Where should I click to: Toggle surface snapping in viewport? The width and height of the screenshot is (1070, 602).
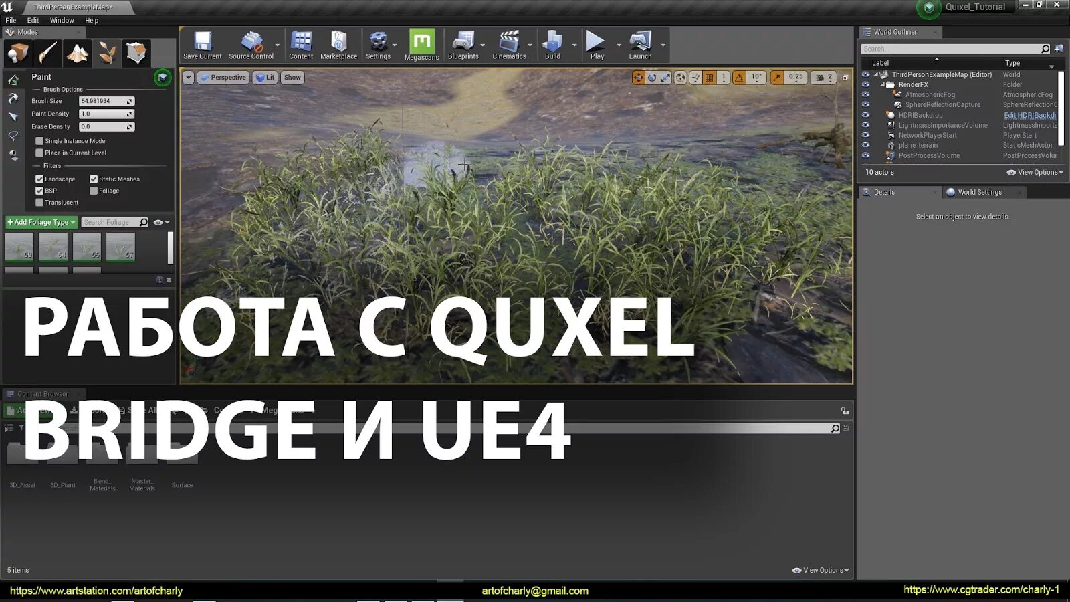695,78
